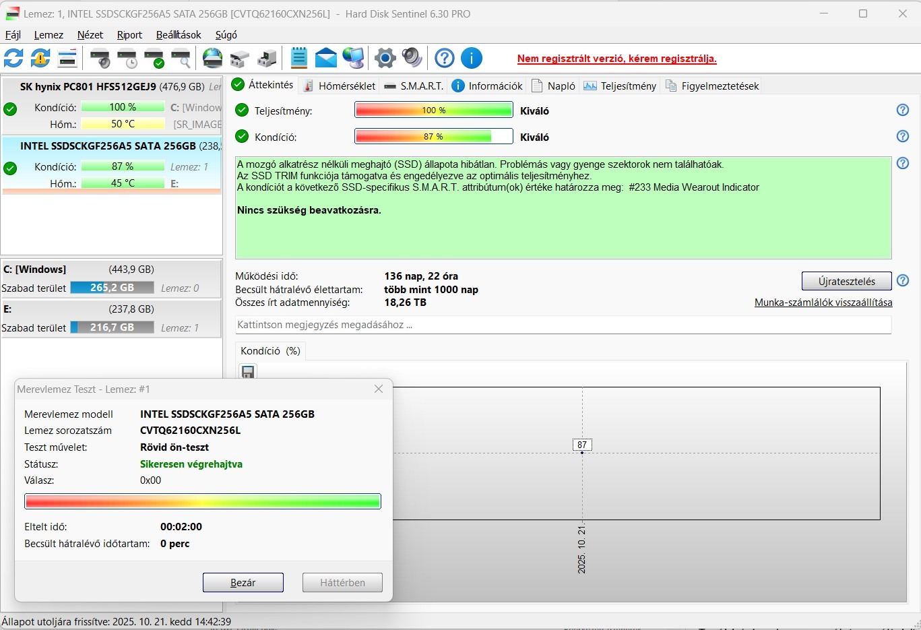Open the Fájl menu

(13, 35)
